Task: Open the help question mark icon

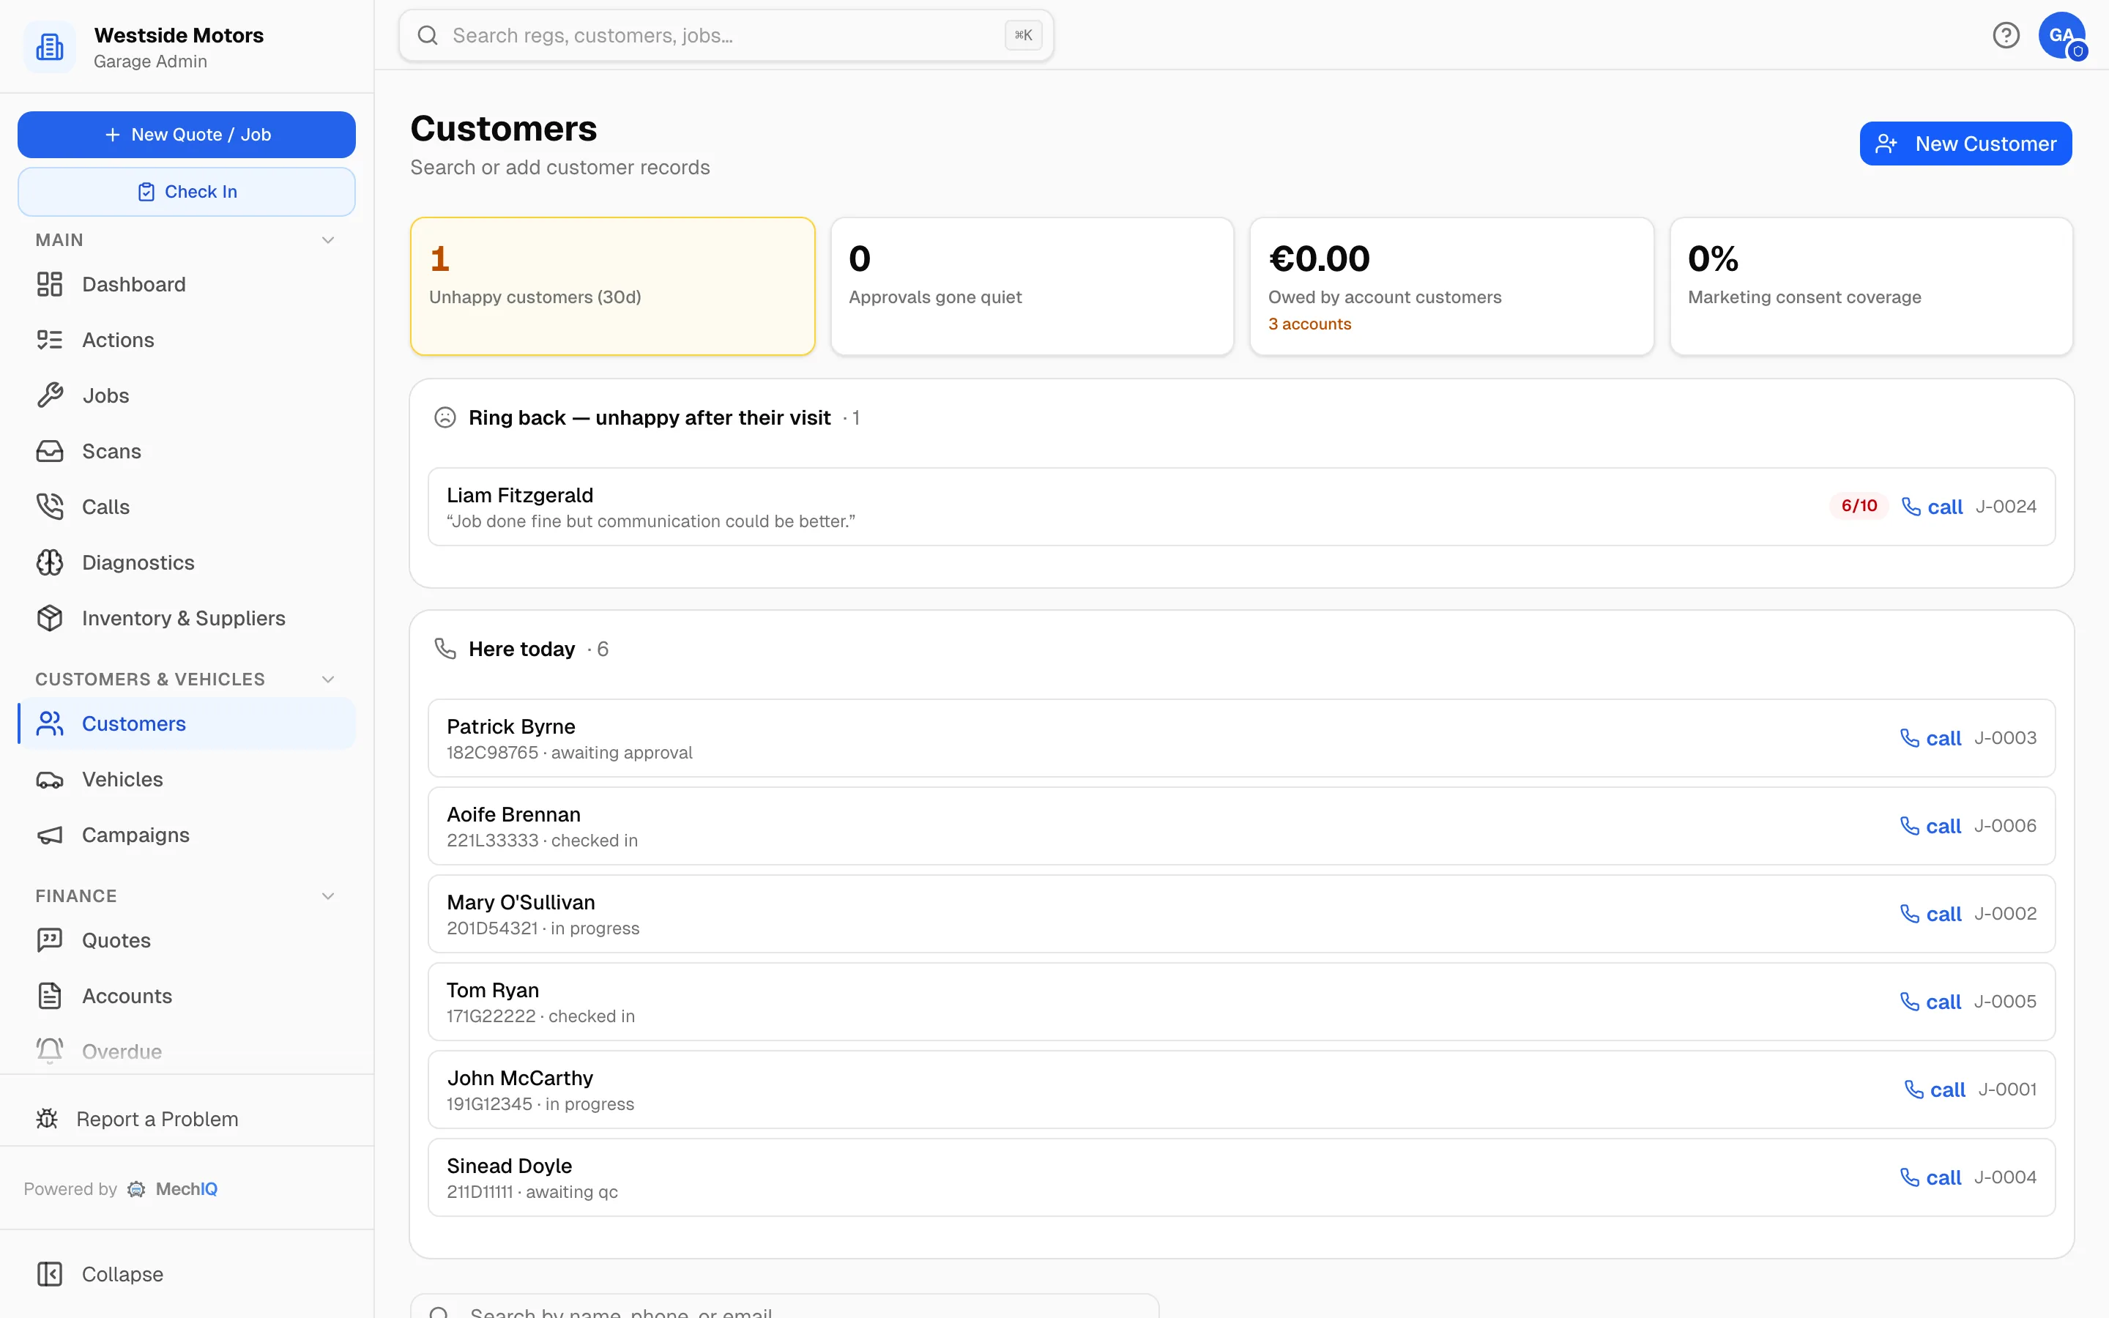Action: 2005,35
